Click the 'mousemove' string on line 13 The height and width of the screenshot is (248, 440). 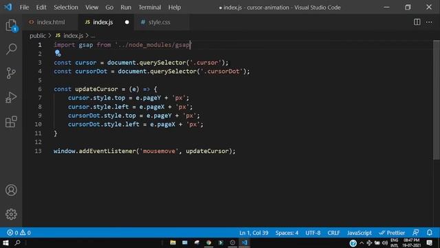pos(159,151)
